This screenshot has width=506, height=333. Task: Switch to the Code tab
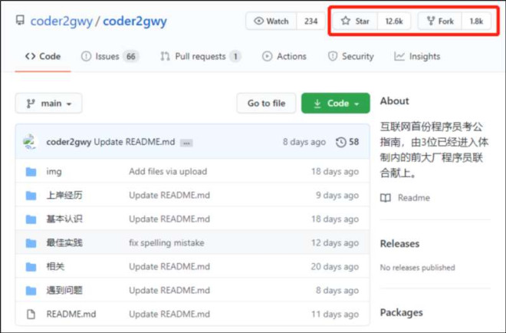[43, 57]
